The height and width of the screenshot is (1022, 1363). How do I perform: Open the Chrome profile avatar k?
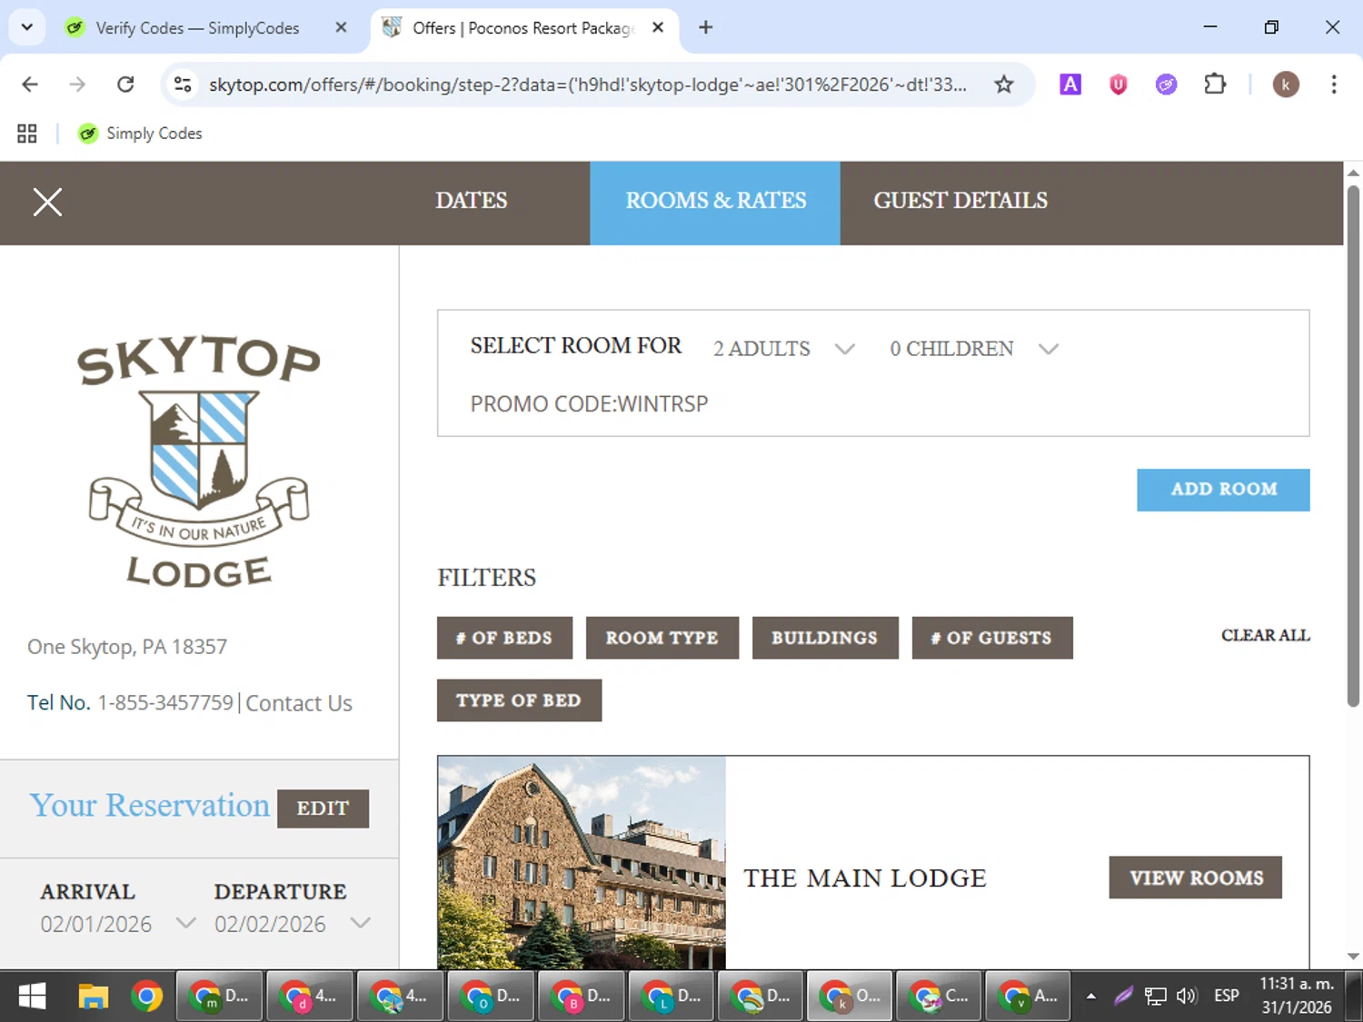[1285, 84]
